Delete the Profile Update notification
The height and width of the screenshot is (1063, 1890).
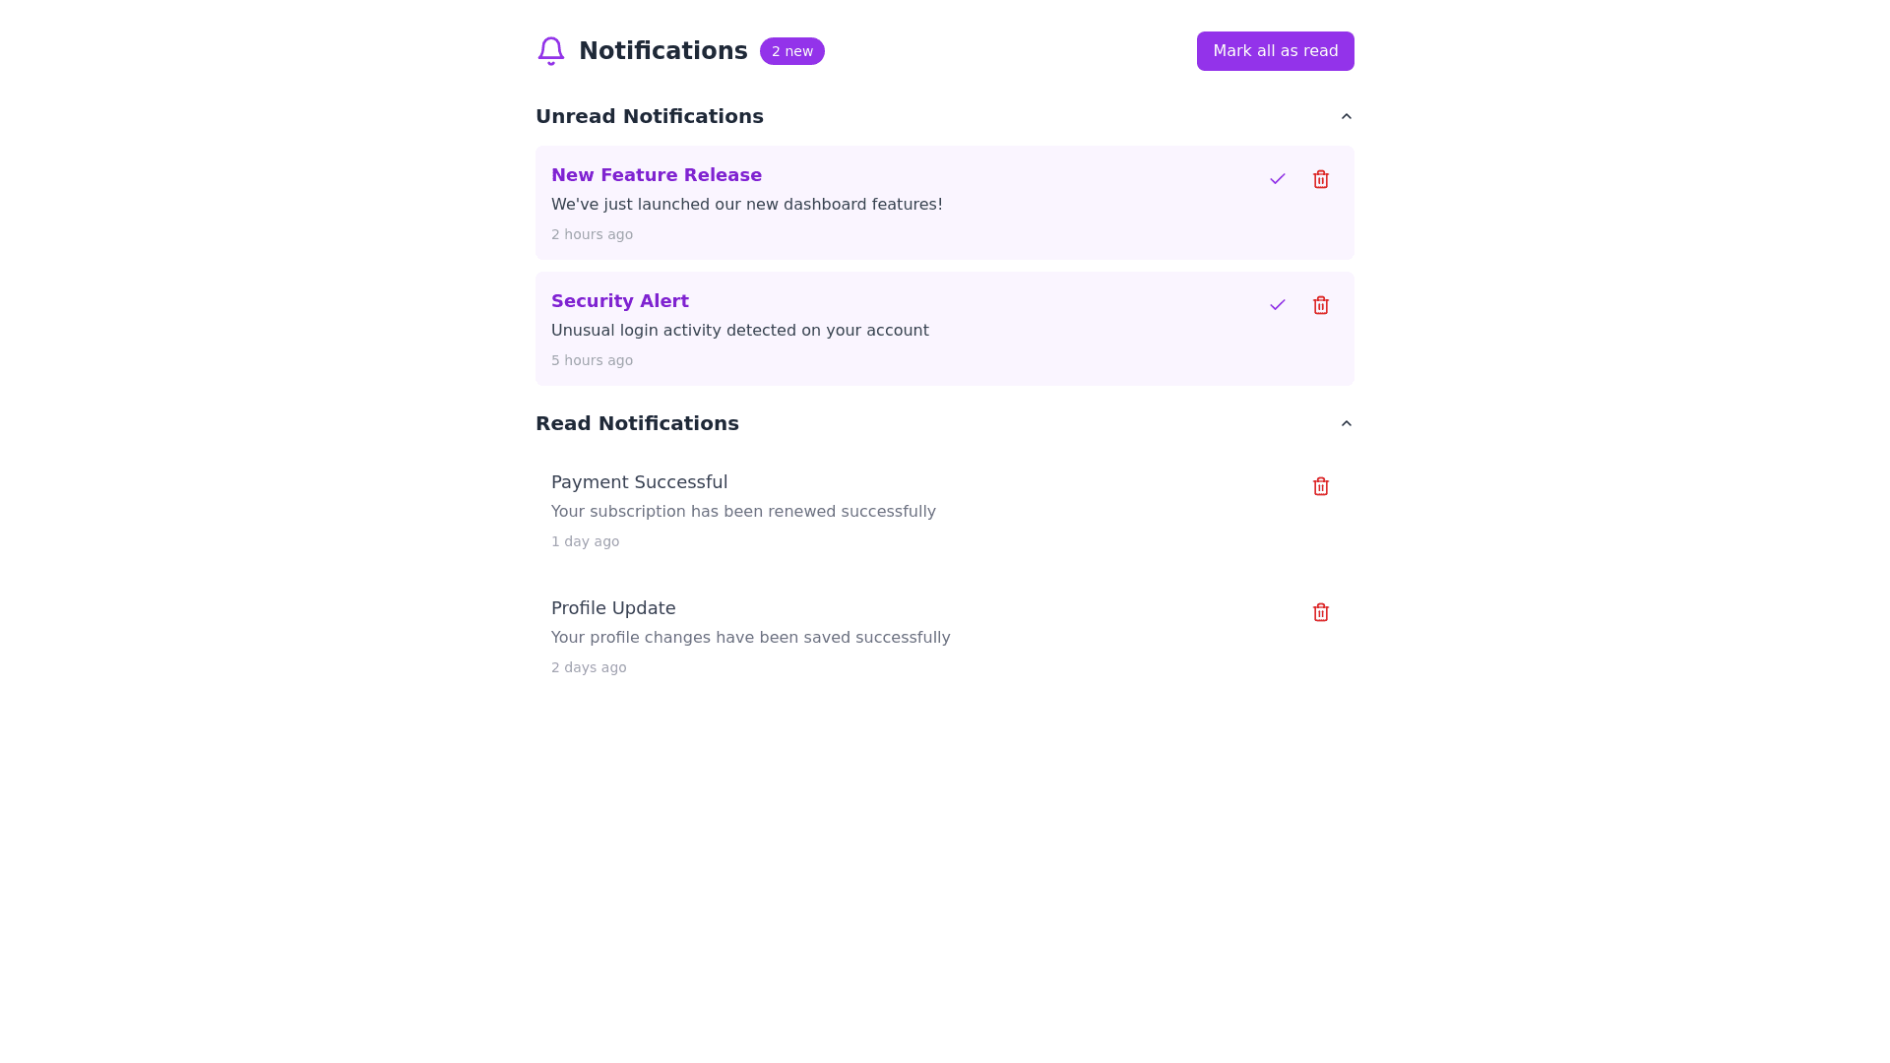(1321, 612)
